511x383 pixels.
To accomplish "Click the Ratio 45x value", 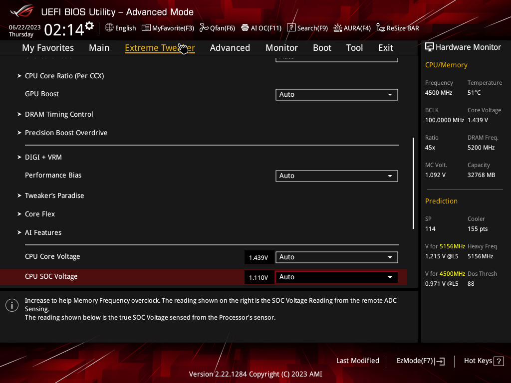I will [x=430, y=148].
